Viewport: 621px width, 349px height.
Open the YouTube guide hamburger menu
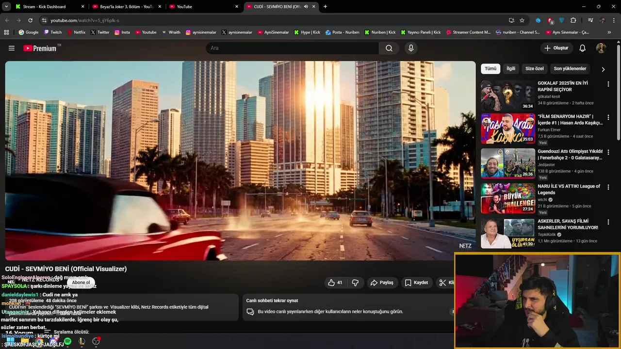[12, 48]
